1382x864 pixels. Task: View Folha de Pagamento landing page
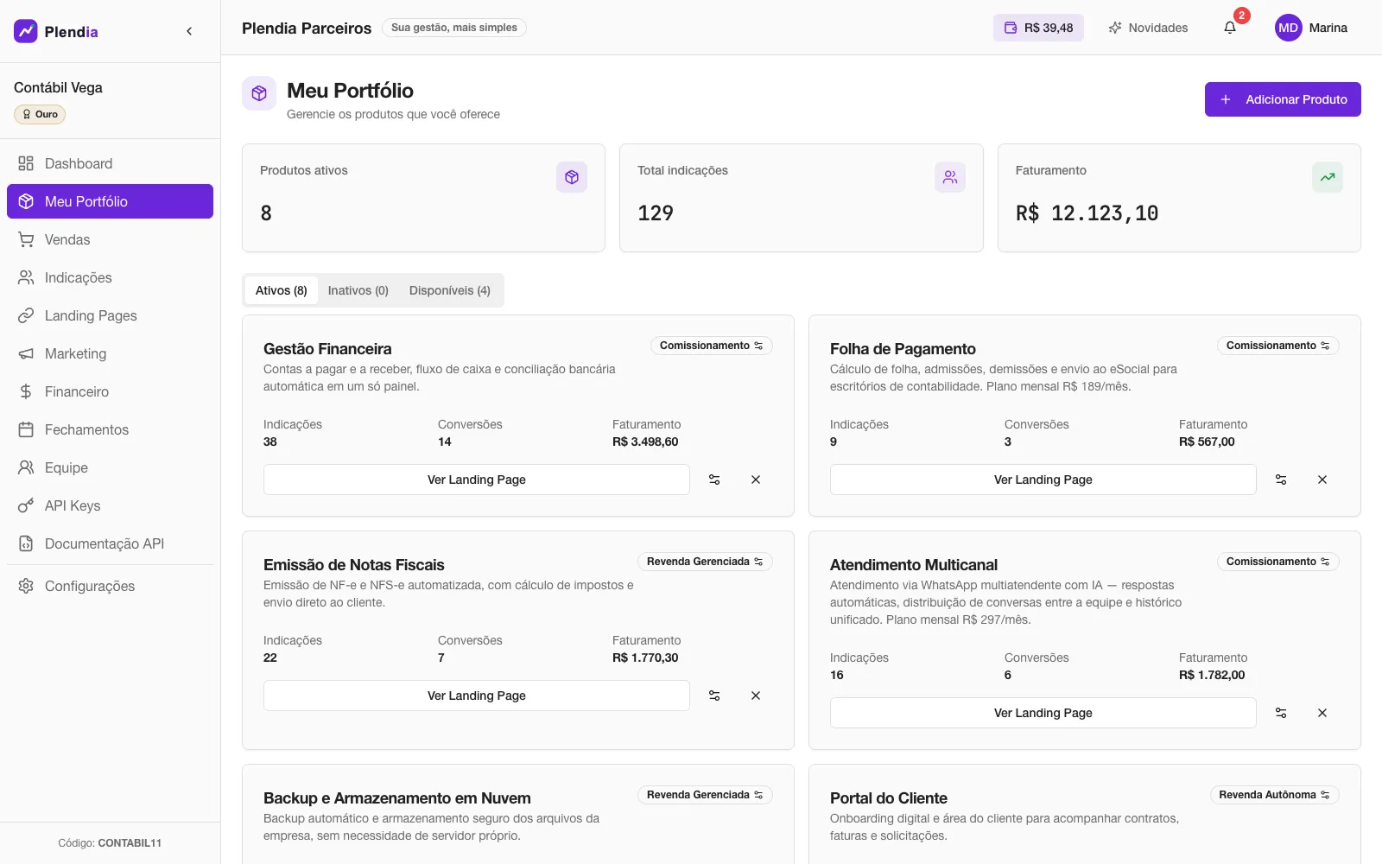pos(1043,480)
